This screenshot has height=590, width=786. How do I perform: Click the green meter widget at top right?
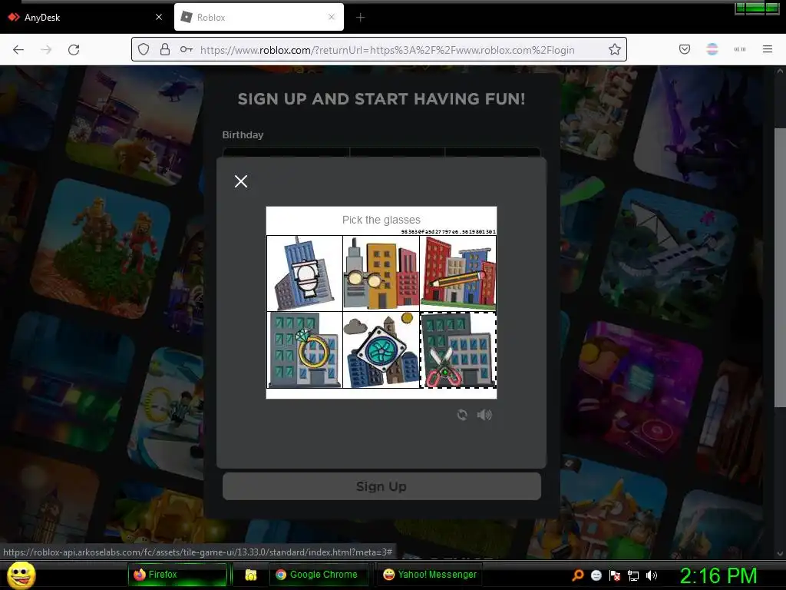756,8
